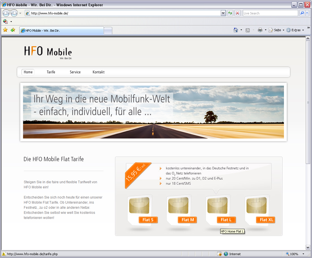Click the heading 'Die HFO Mobile Flat Tarife'
The height and width of the screenshot is (258, 312).
(x=54, y=159)
